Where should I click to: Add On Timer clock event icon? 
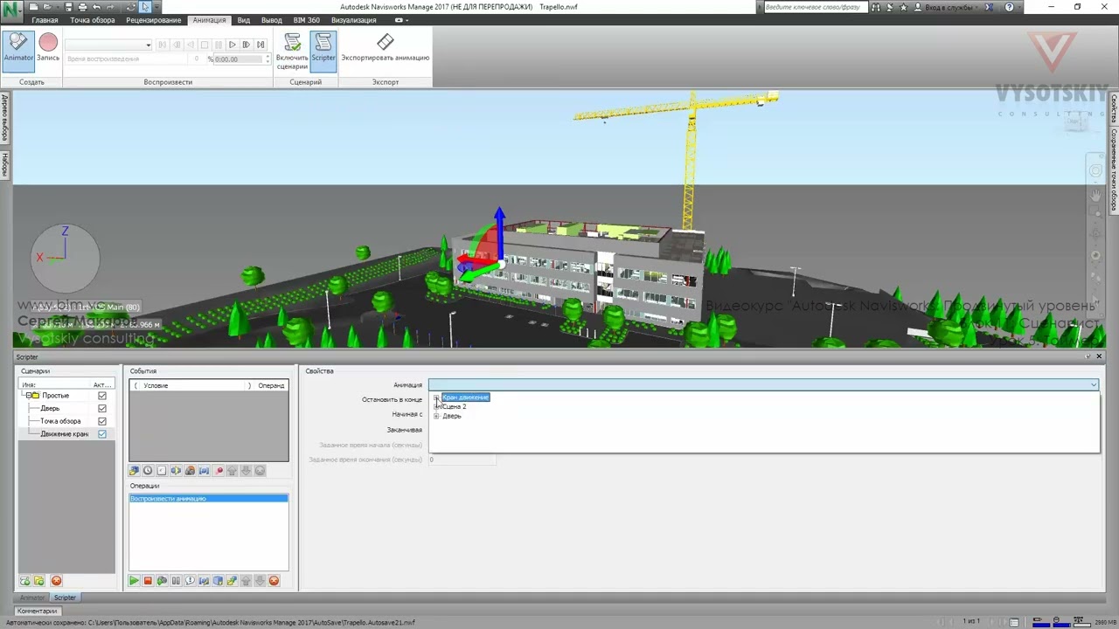coord(148,471)
